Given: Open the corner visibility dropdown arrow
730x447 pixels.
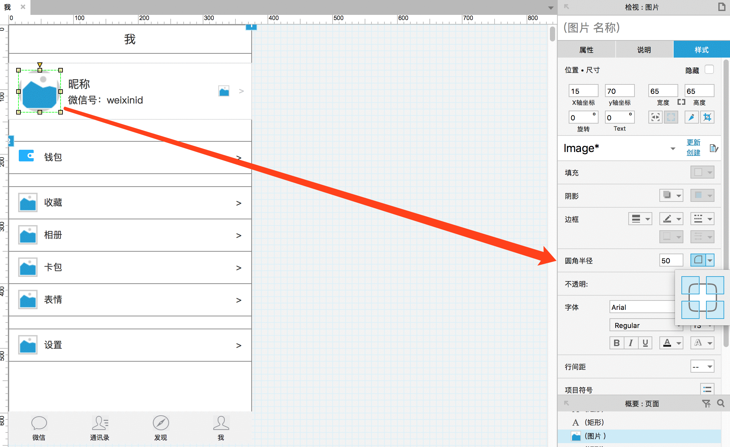Looking at the screenshot, I should point(710,260).
